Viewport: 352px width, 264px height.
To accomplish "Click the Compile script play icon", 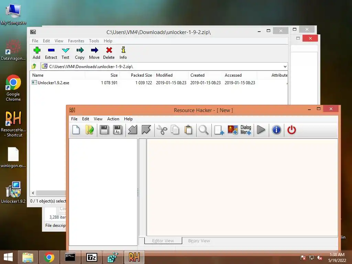I will tap(261, 130).
